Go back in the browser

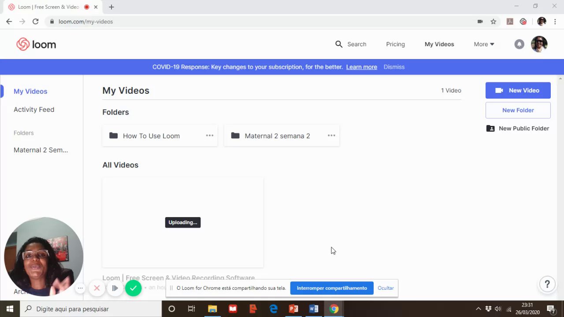coord(9,21)
